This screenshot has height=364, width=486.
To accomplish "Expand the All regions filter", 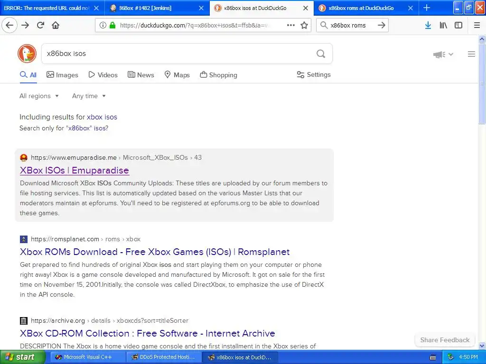I will tap(39, 96).
